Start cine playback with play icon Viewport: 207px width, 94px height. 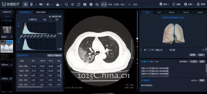[91, 4]
